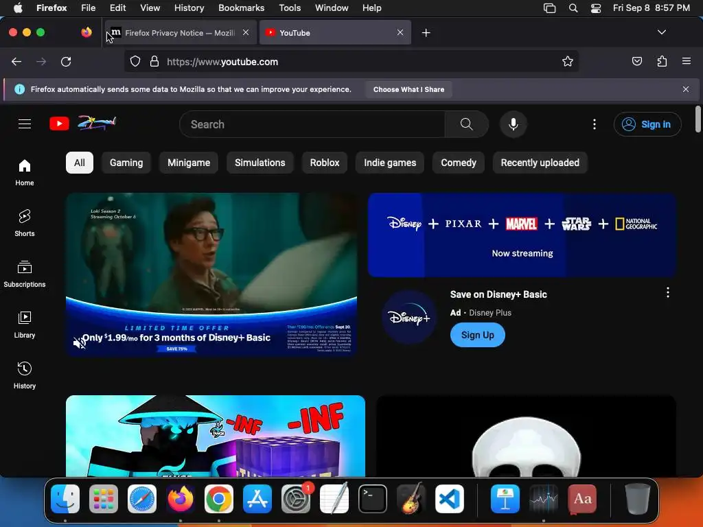Image resolution: width=703 pixels, height=527 pixels.
Task: Click the Disney+ channel avatar
Action: (409, 318)
